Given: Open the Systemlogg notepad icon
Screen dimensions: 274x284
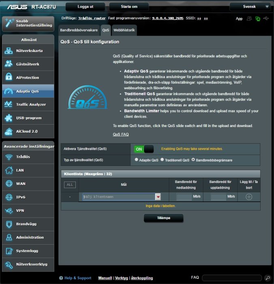Looking at the screenshot, I should pos(9,251).
